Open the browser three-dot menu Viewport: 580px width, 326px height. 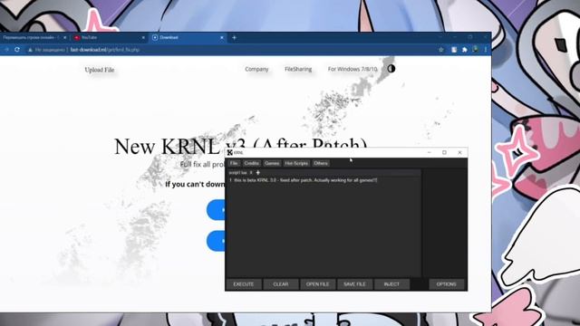(x=486, y=50)
